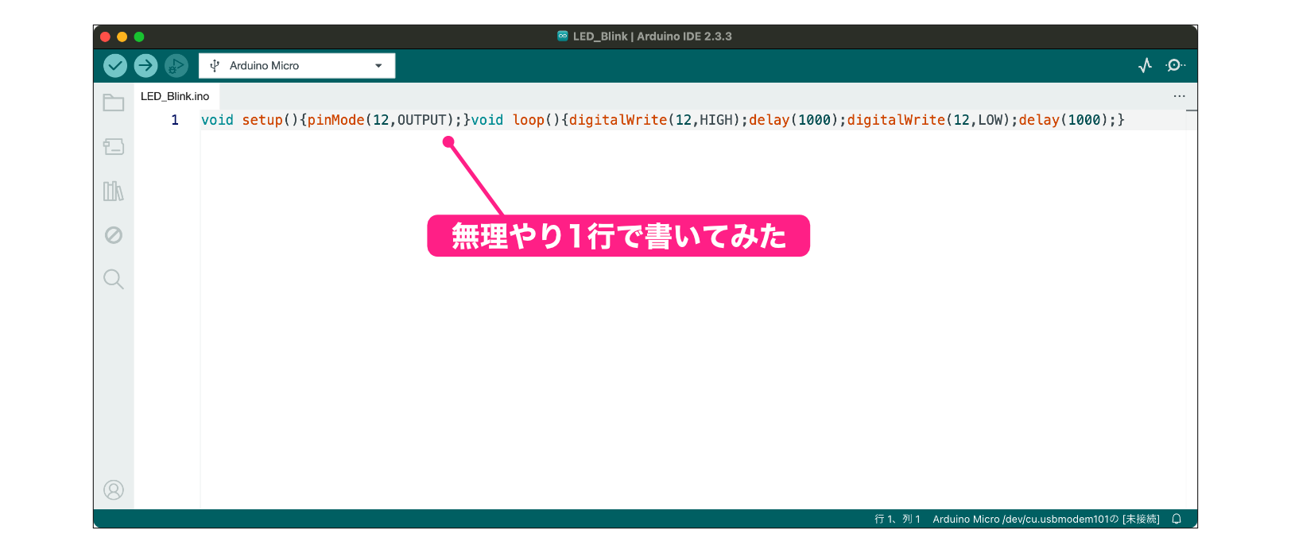1291x553 pixels.
Task: Open the Library Manager panel
Action: [114, 191]
